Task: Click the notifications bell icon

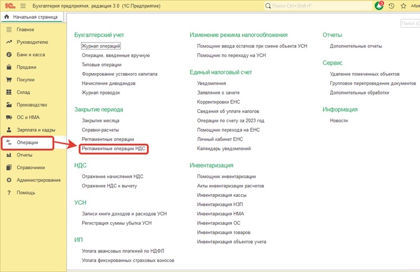Action: point(379,6)
